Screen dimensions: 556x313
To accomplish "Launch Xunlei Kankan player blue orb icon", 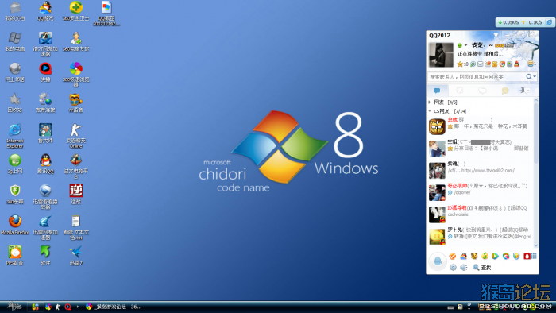I will point(45,197).
